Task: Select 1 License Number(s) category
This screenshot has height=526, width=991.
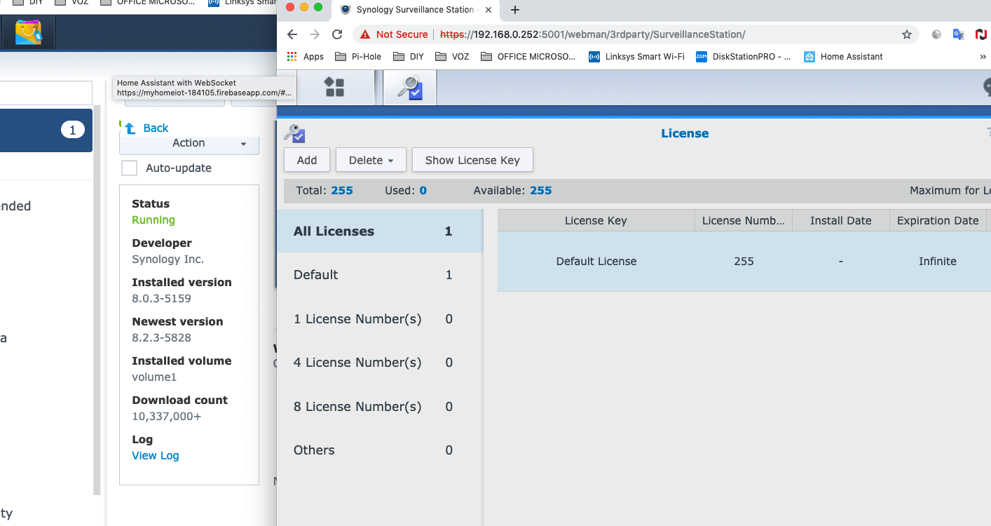Action: pyautogui.click(x=380, y=319)
